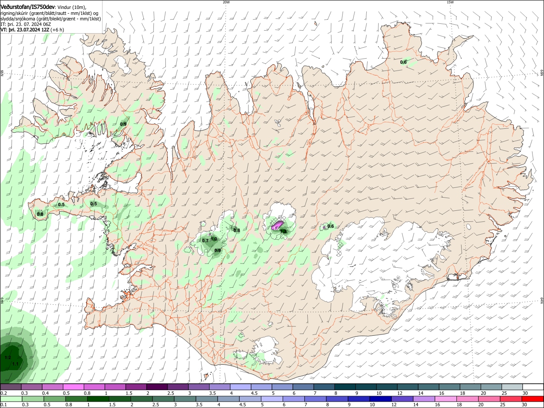Click the dark purple-grey 0.2–0.3 swatch, upper legend
544x408 pixels.
coord(11,387)
